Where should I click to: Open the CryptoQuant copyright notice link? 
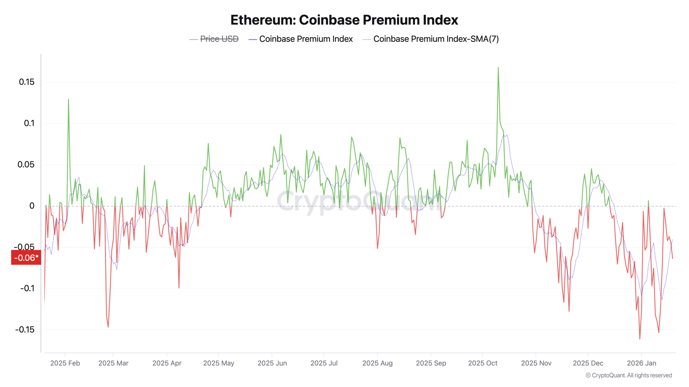point(629,375)
